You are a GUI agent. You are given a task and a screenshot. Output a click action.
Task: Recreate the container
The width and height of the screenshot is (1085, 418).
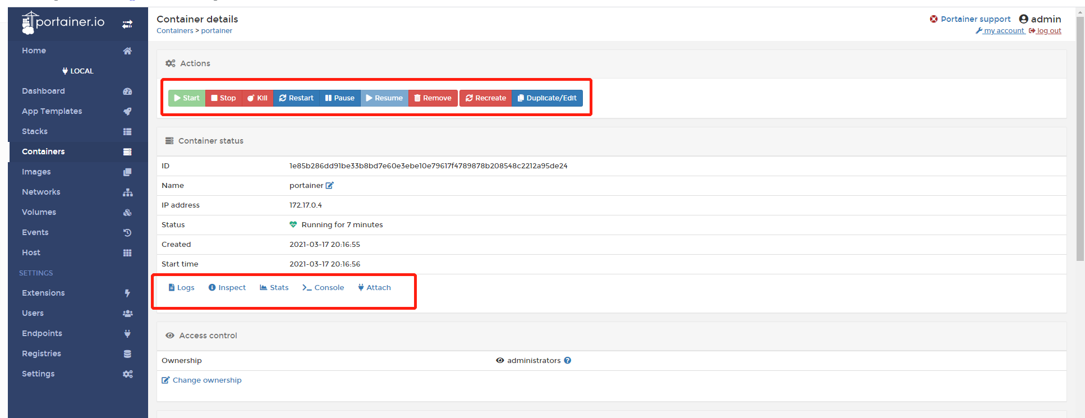pyautogui.click(x=486, y=98)
